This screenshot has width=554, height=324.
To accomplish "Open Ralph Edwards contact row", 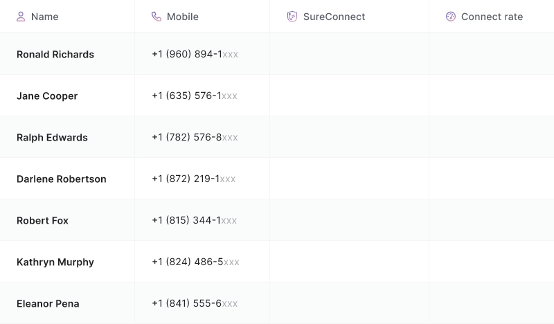I will point(52,138).
